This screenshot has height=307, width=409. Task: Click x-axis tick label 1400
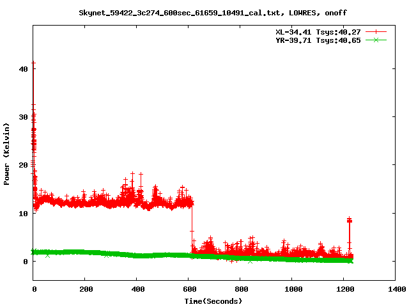tap(397, 289)
